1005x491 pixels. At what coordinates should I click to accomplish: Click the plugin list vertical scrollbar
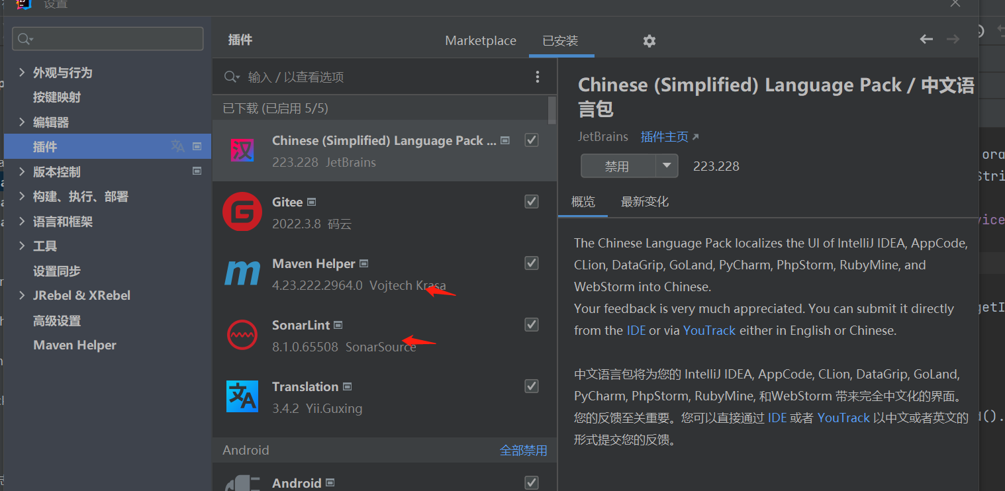tap(552, 110)
